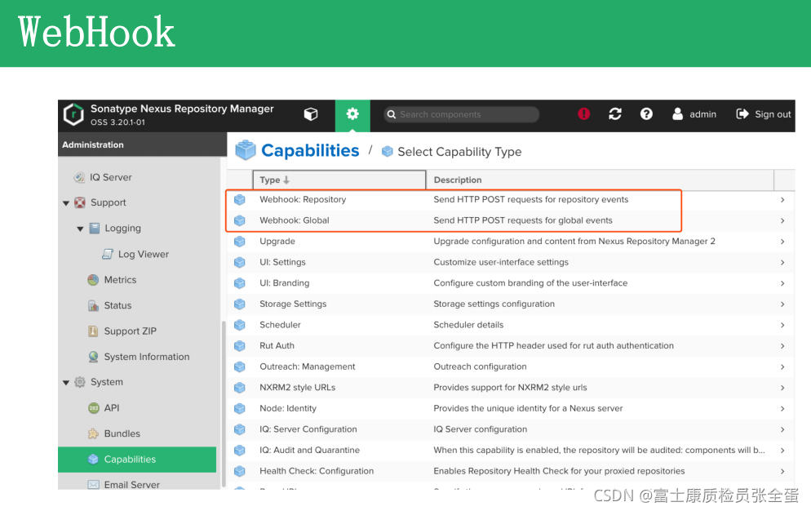Select IQ Server in sidebar

(111, 178)
